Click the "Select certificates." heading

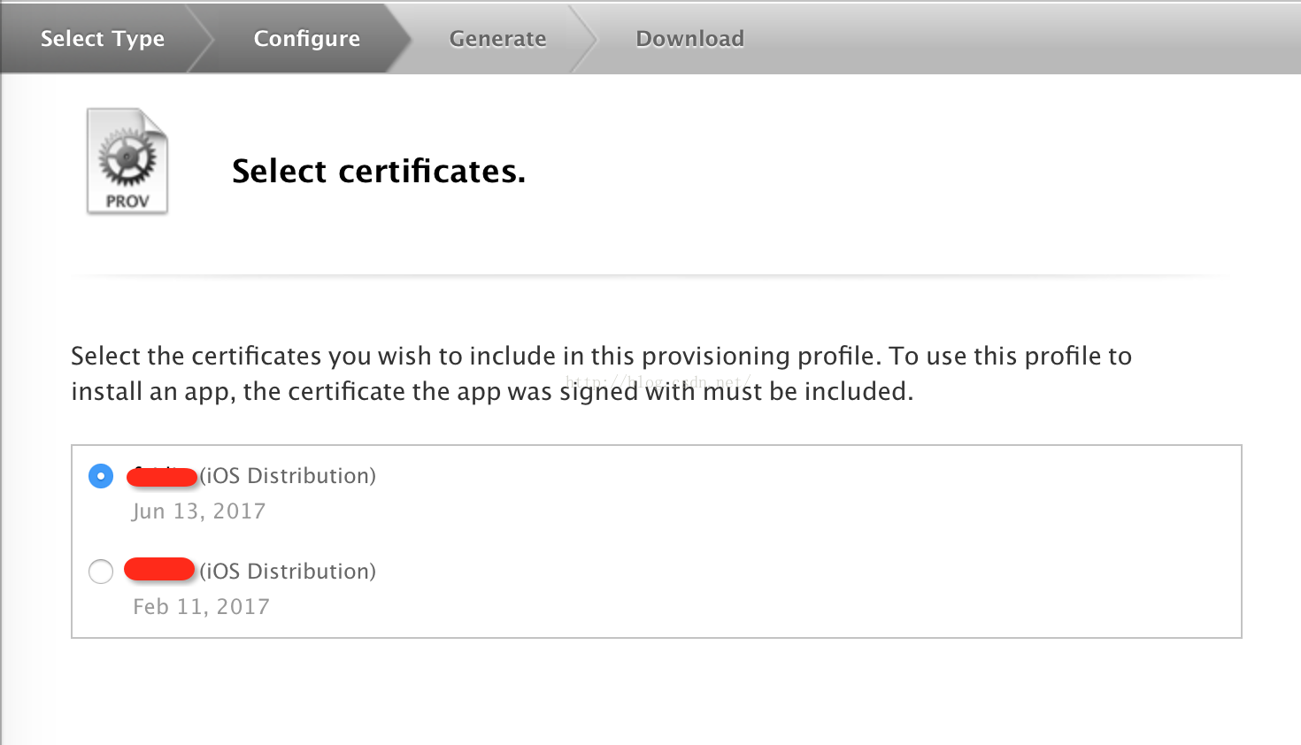coord(379,171)
